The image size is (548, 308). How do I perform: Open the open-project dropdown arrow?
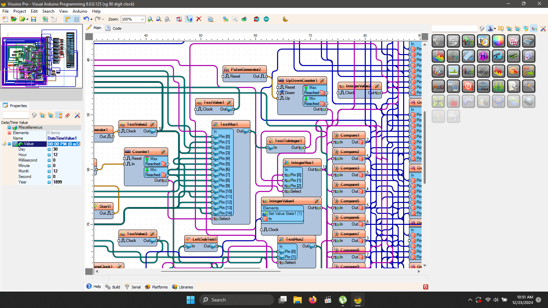point(27,20)
